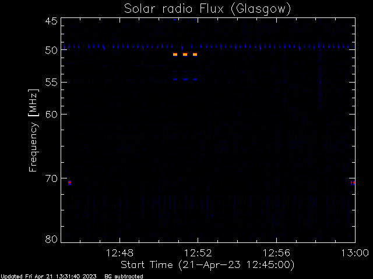
Task: Click the 12:48 time tick label
Action: [119, 253]
